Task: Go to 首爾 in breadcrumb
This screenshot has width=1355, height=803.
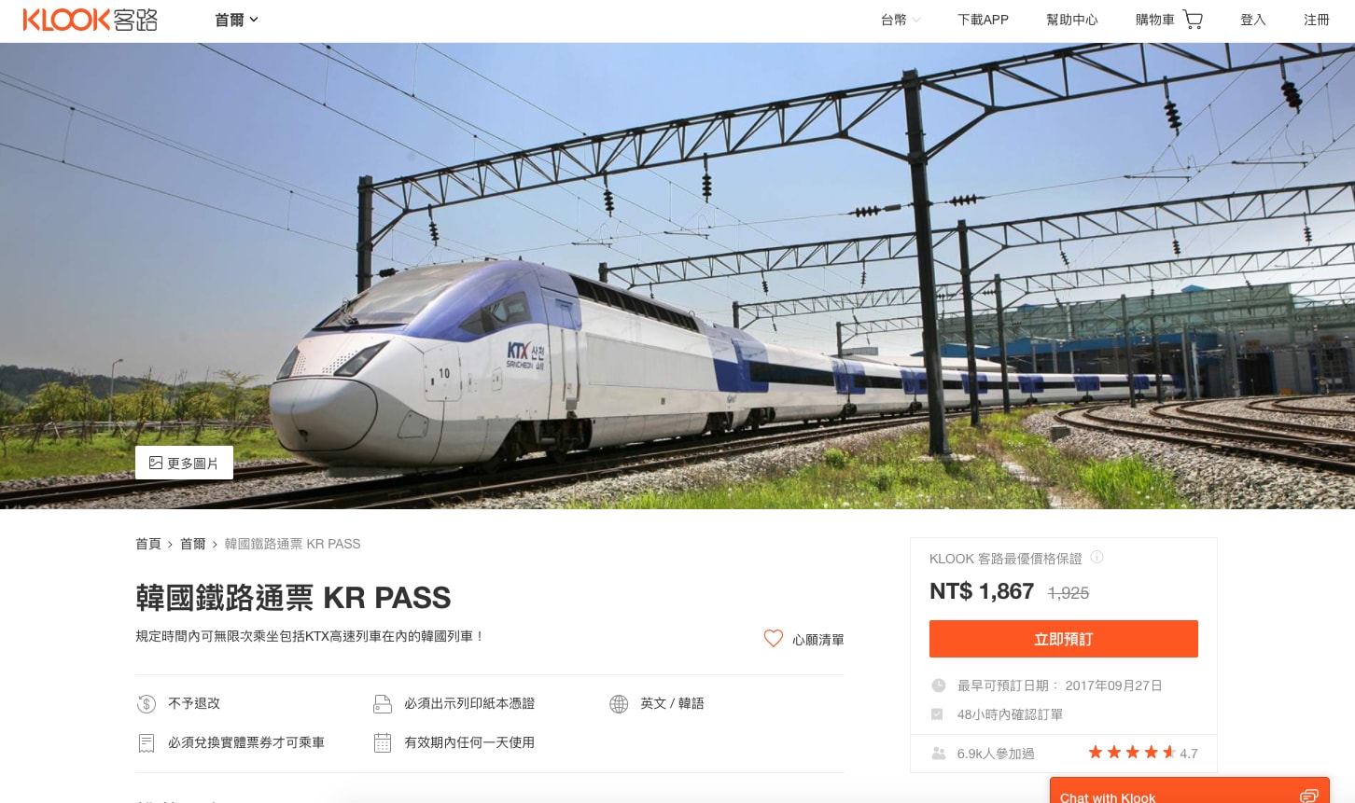Action: point(193,544)
